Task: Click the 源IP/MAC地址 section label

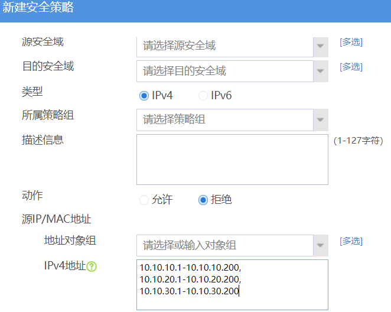Action: (x=56, y=220)
